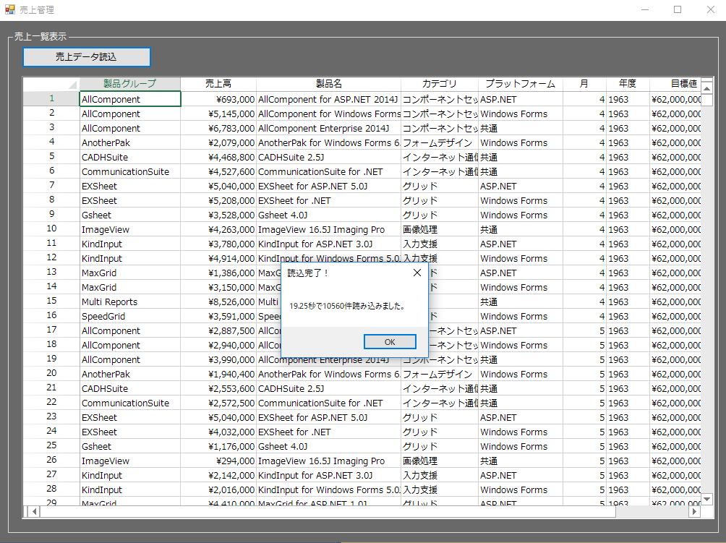Minimize the 売上管理 window

(645, 9)
